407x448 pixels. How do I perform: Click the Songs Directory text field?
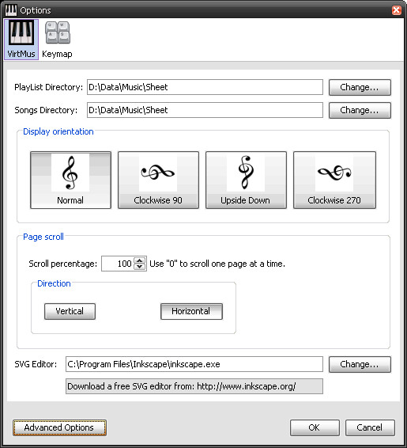point(205,110)
